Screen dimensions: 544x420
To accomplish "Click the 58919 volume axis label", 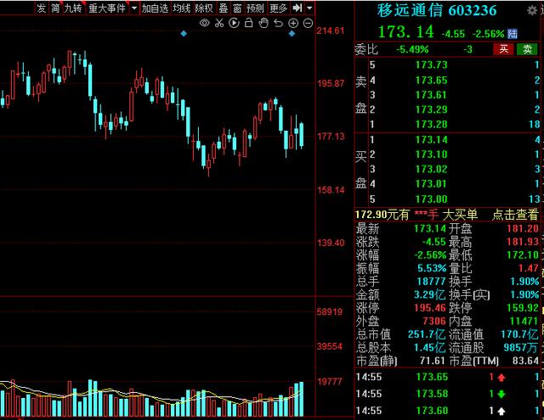I will tap(330, 311).
